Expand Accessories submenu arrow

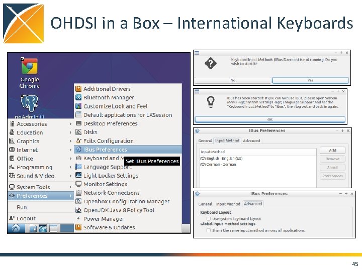71,124
